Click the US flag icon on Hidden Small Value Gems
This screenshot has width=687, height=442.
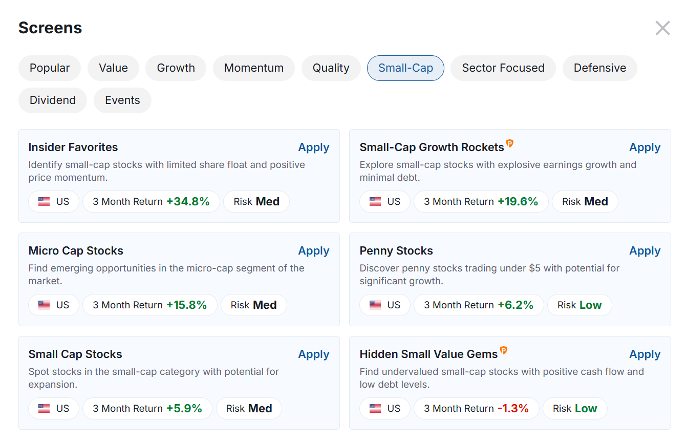tap(375, 408)
